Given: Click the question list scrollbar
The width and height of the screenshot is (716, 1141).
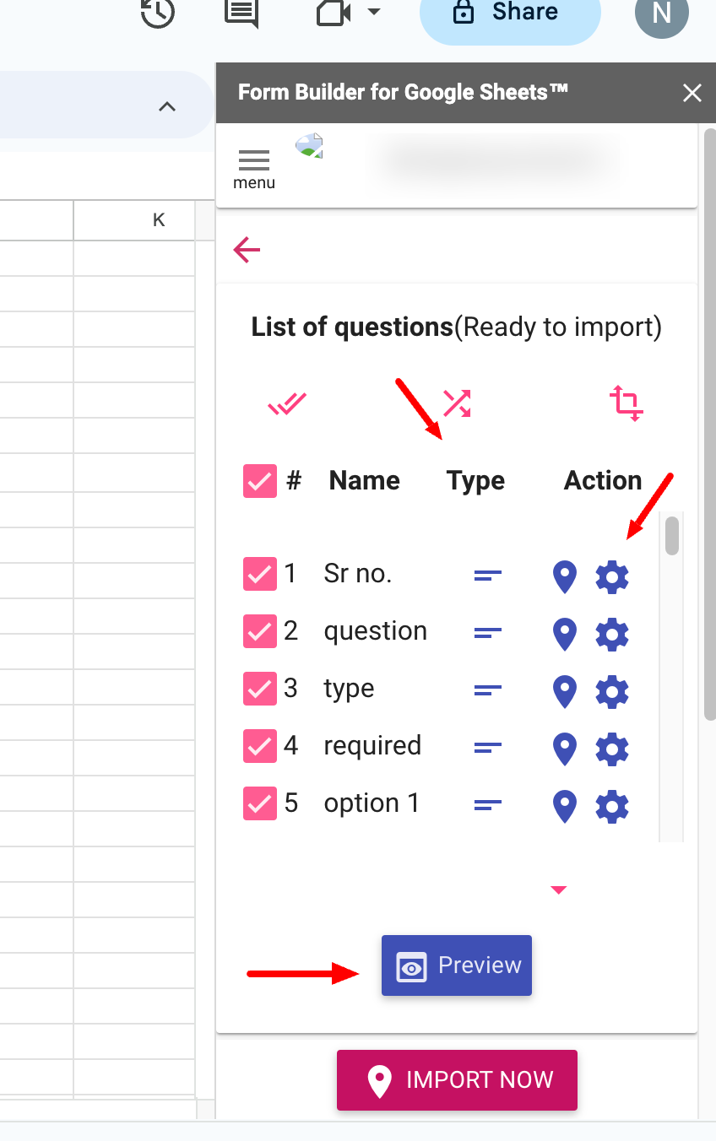Looking at the screenshot, I should (672, 537).
